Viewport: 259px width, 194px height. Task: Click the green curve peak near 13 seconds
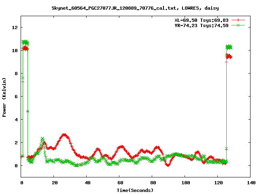coord(42,139)
